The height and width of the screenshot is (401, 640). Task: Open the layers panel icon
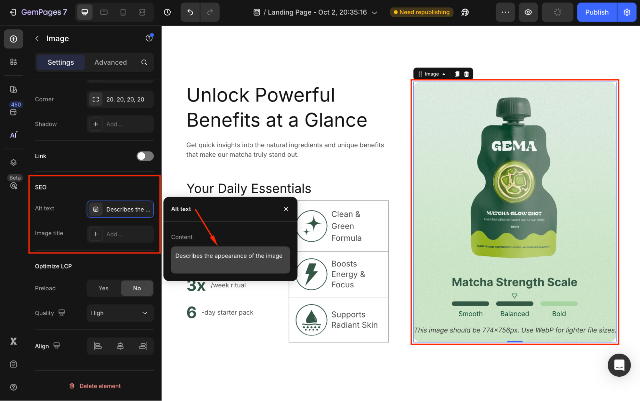tap(13, 162)
